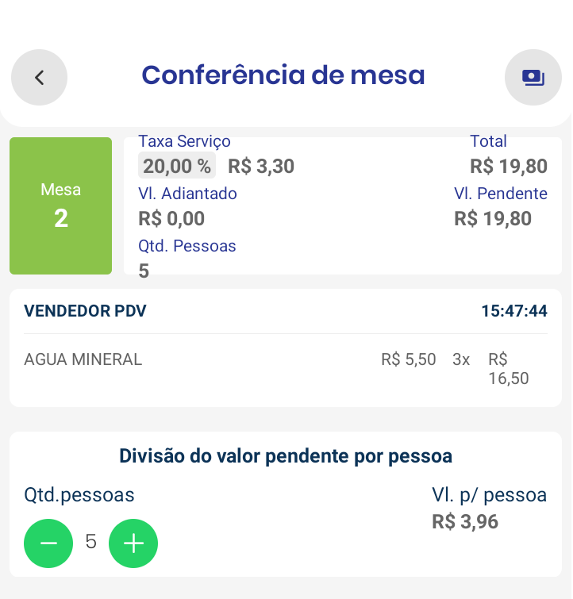This screenshot has height=599, width=573.
Task: Open the payment cash icon button
Action: pyautogui.click(x=533, y=77)
